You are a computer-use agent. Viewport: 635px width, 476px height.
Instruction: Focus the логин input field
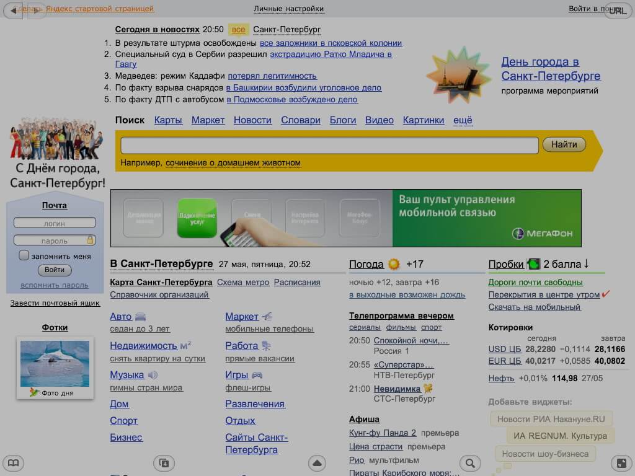55,223
